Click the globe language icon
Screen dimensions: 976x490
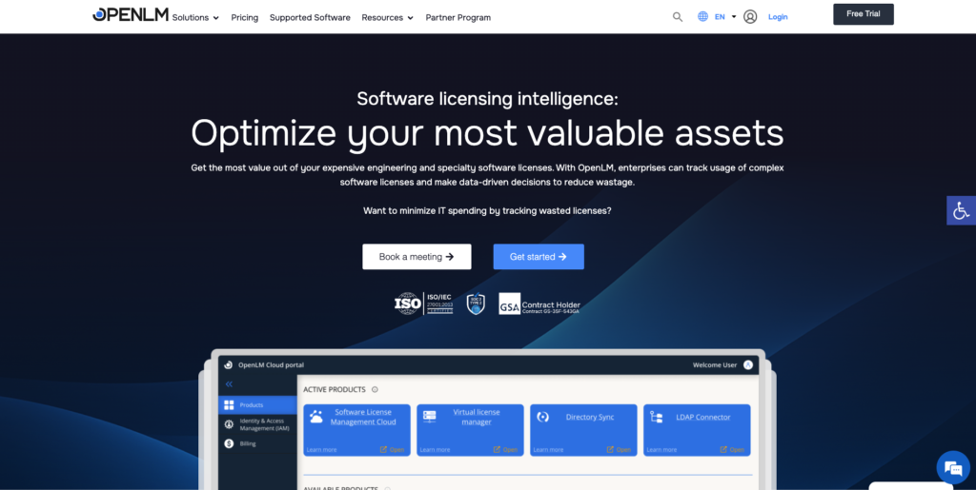(703, 17)
